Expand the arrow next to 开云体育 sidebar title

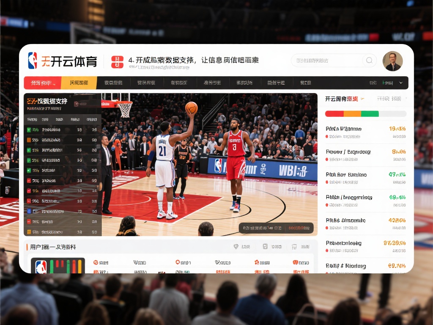362,99
